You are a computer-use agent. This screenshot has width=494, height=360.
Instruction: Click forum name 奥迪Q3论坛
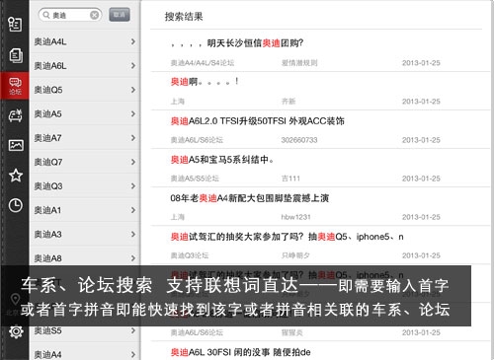pyautogui.click(x=190, y=255)
